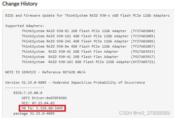The image size is (174, 118).
Task: Click the NOTE TO SERVICE line
Action: [45, 72]
